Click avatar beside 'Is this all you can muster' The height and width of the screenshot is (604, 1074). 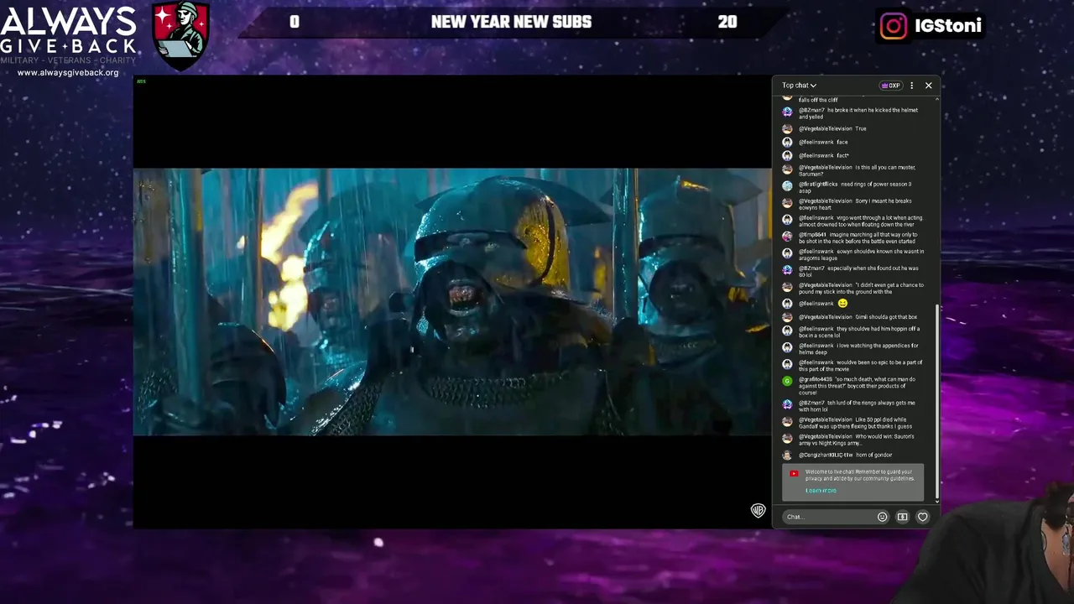pyautogui.click(x=787, y=169)
